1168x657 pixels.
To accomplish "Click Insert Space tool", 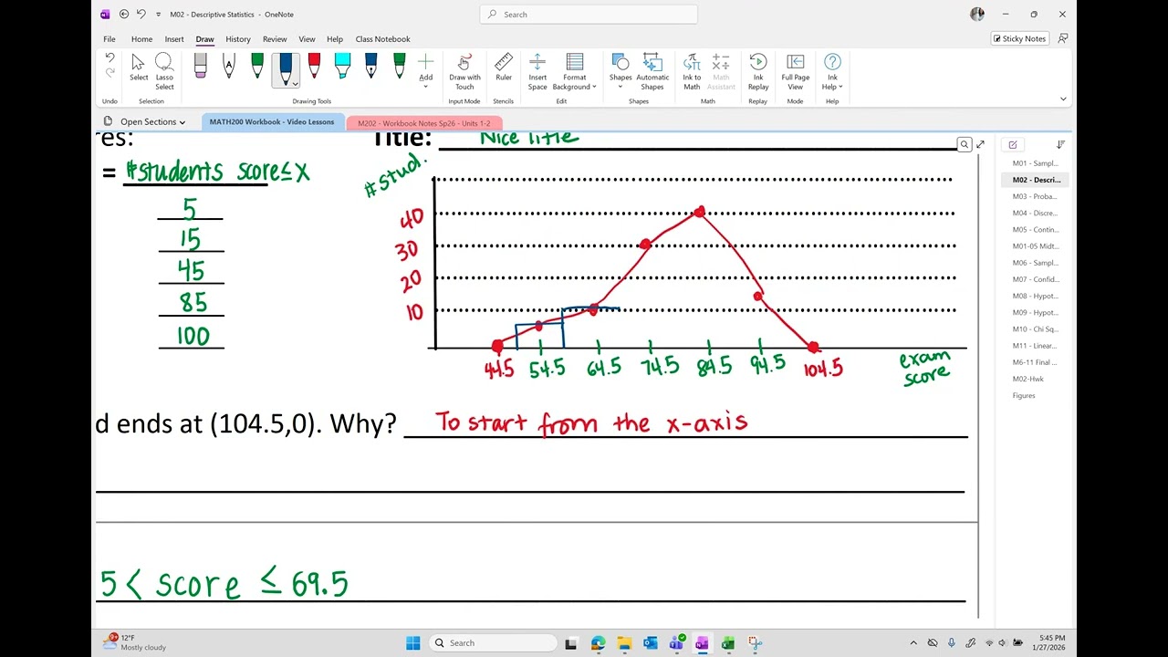I will (537, 71).
